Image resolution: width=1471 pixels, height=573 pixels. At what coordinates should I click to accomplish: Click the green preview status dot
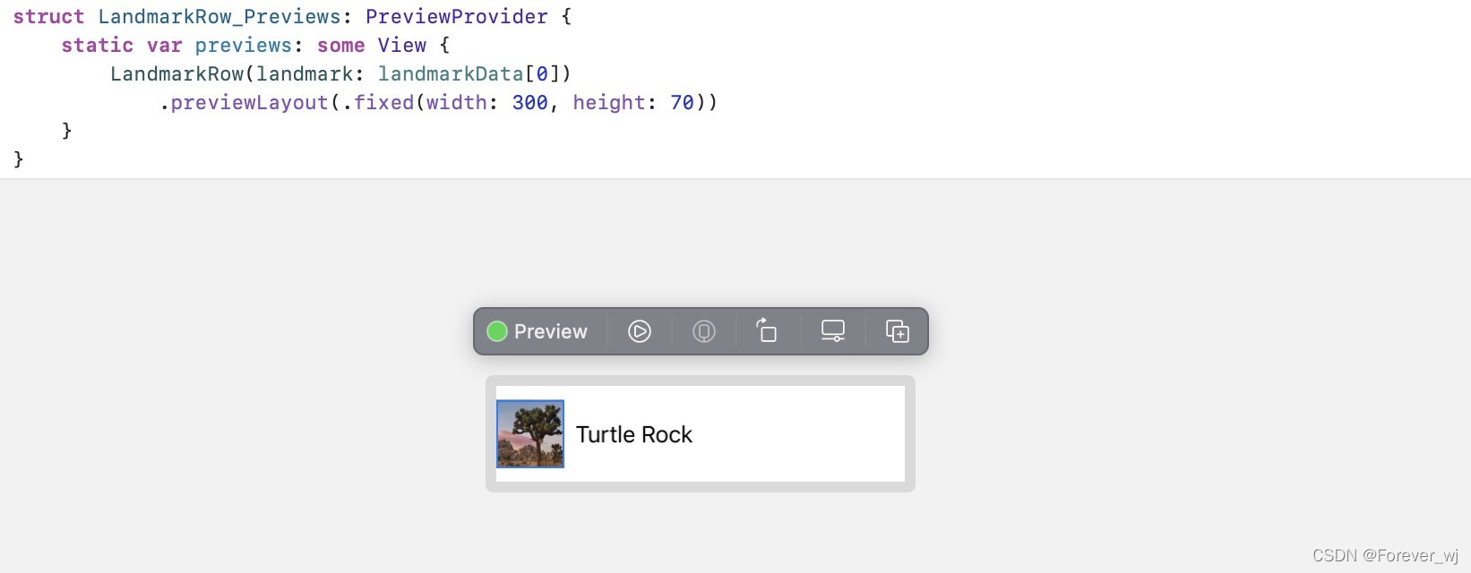coord(497,331)
